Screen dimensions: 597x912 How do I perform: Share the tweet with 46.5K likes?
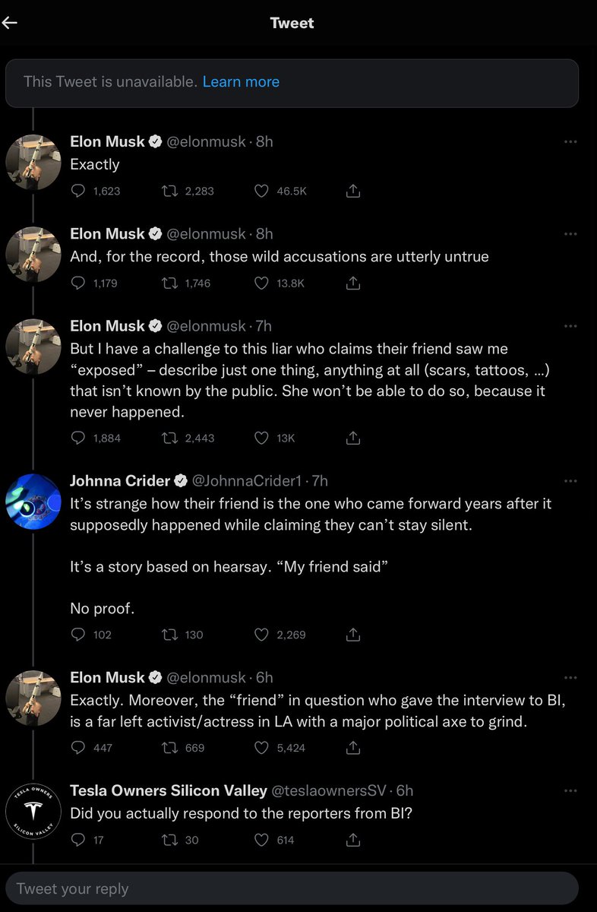(352, 192)
